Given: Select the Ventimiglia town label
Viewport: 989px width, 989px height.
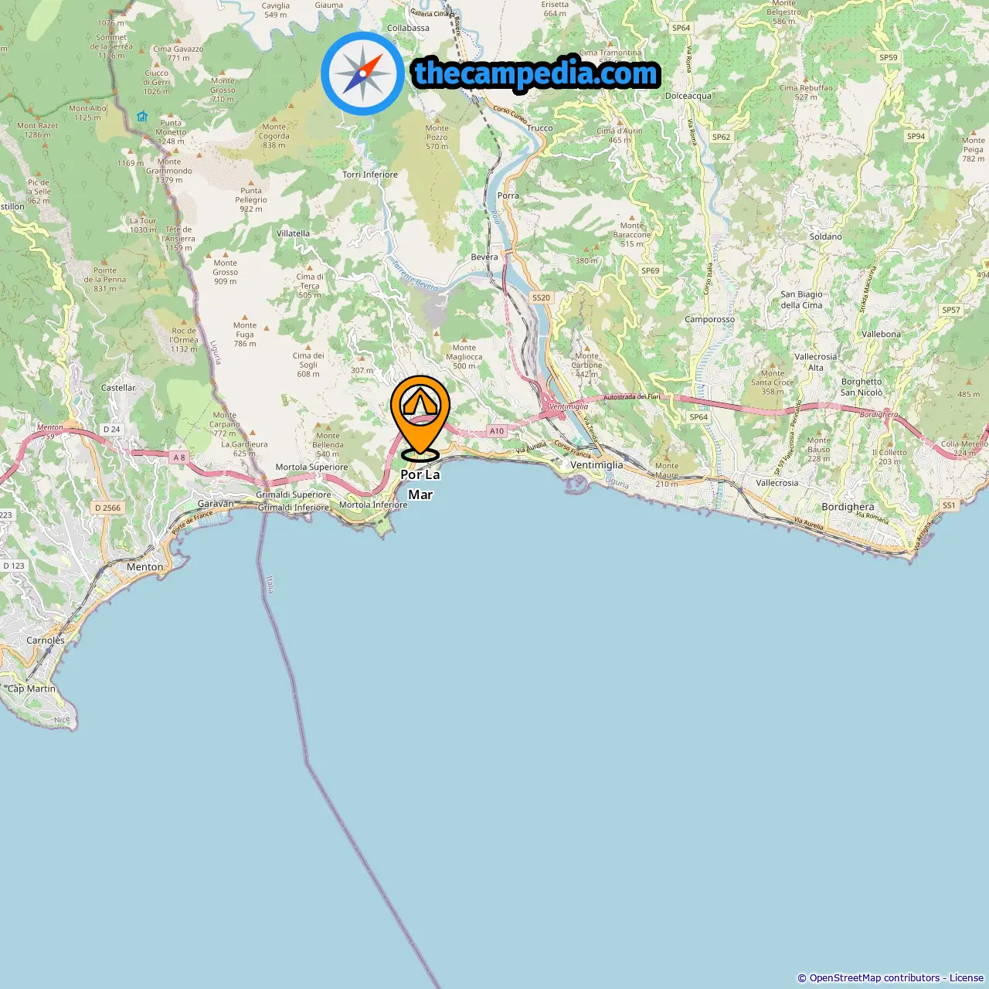Looking at the screenshot, I should (596, 465).
